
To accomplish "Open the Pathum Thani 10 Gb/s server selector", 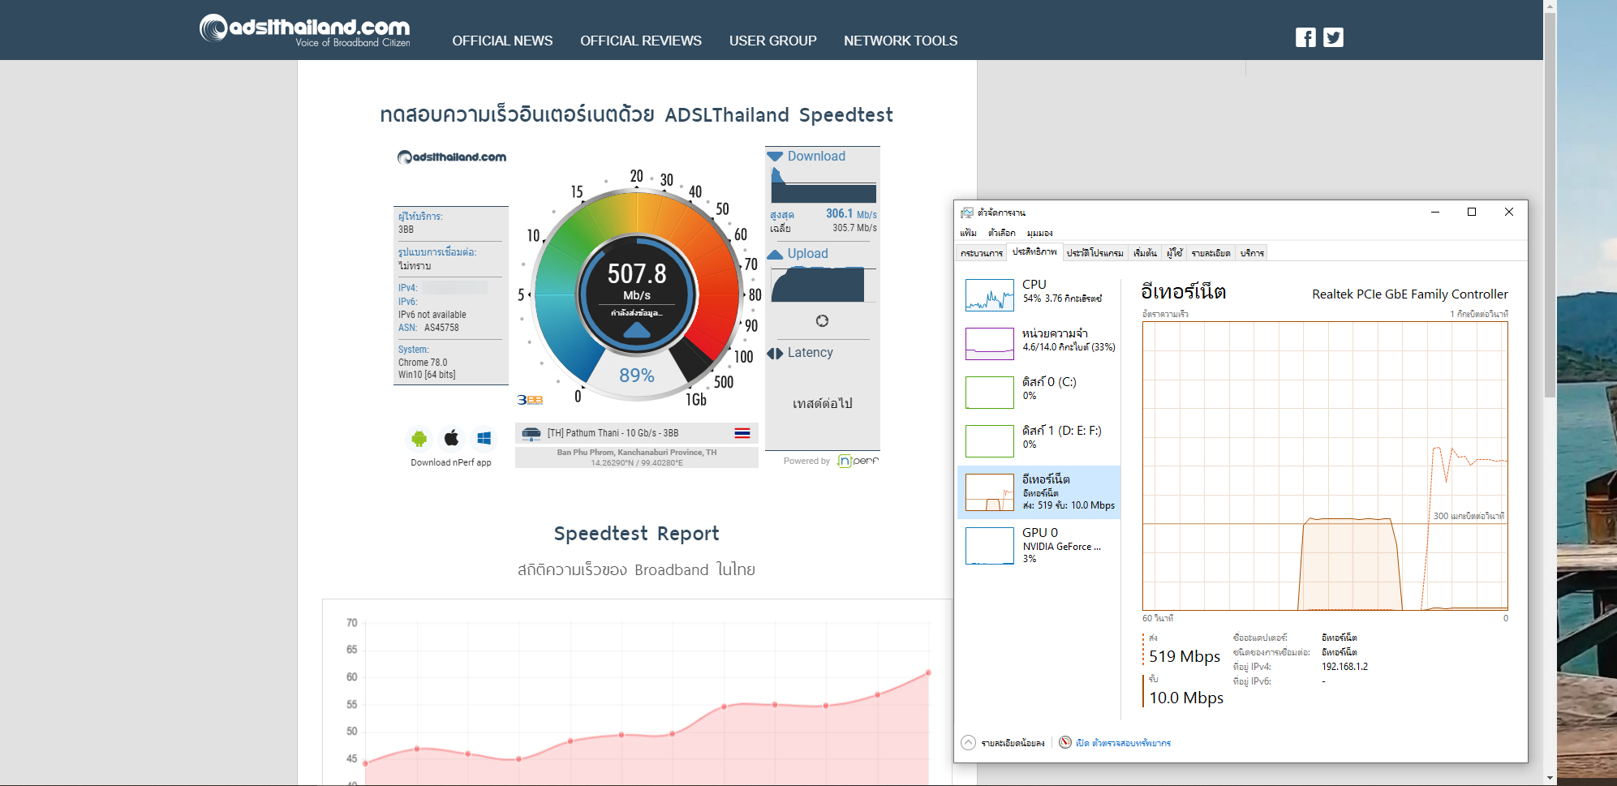I will tap(637, 433).
